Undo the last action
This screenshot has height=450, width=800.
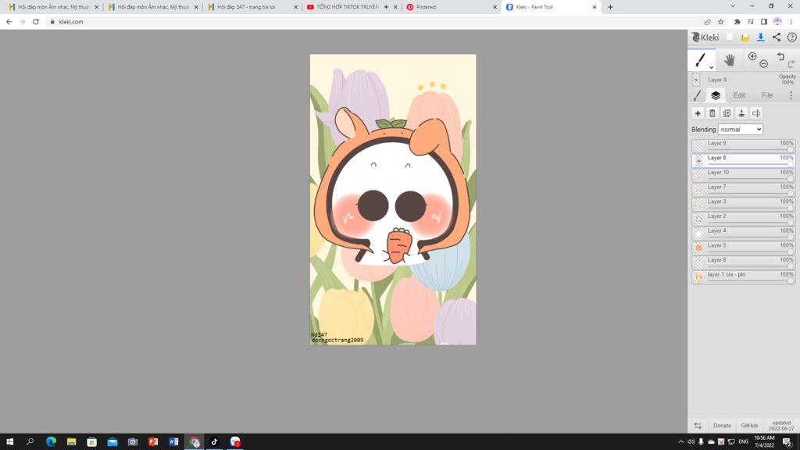780,56
